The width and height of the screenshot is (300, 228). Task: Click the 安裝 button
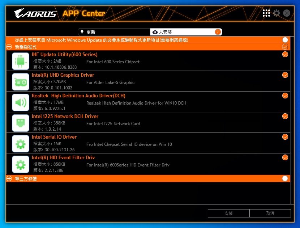tap(228, 213)
